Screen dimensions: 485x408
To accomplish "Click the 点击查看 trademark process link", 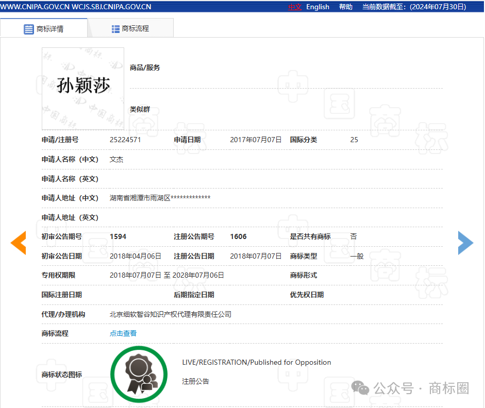I will 123,333.
